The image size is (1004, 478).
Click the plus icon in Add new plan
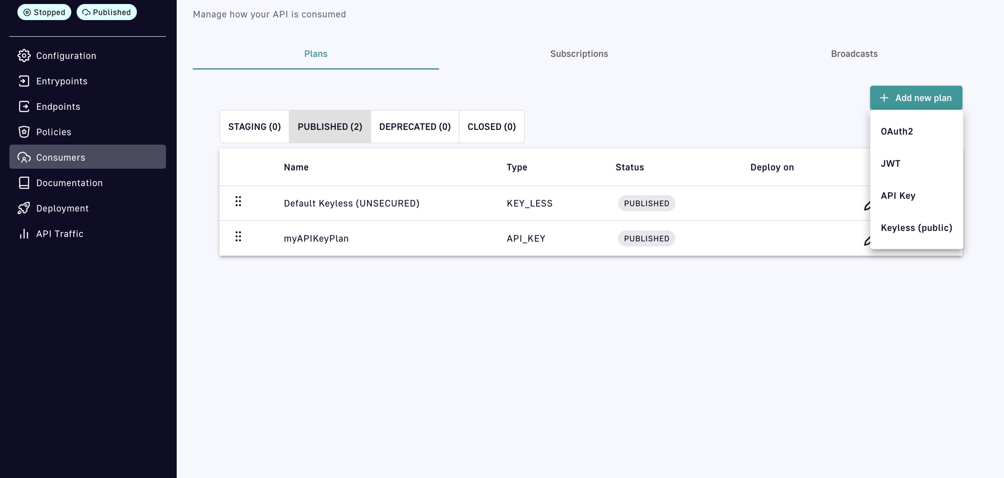[884, 98]
